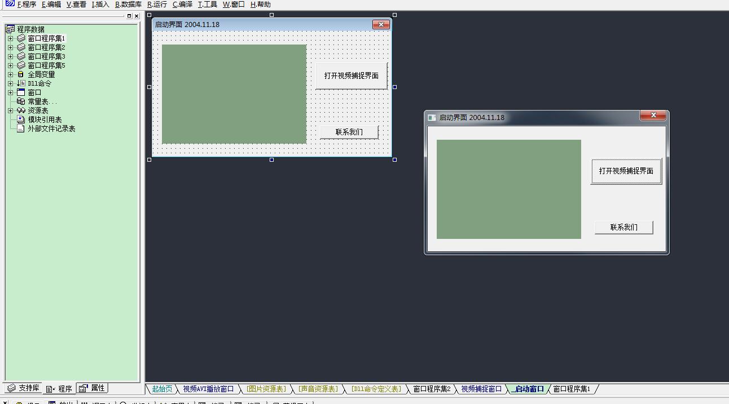This screenshot has width=729, height=404.
Task: Switch to the 窗口程序集2 bottom tab
Action: click(x=432, y=389)
